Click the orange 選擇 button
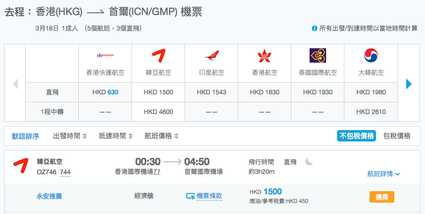Viewport: 425px width, 214px height. (x=381, y=197)
